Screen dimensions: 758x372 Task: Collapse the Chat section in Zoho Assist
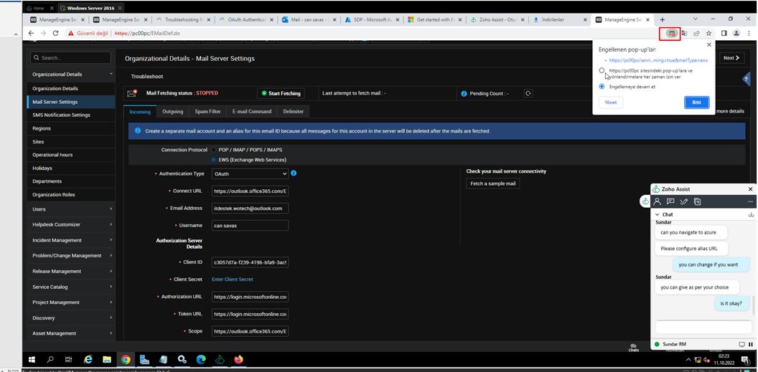pos(658,214)
